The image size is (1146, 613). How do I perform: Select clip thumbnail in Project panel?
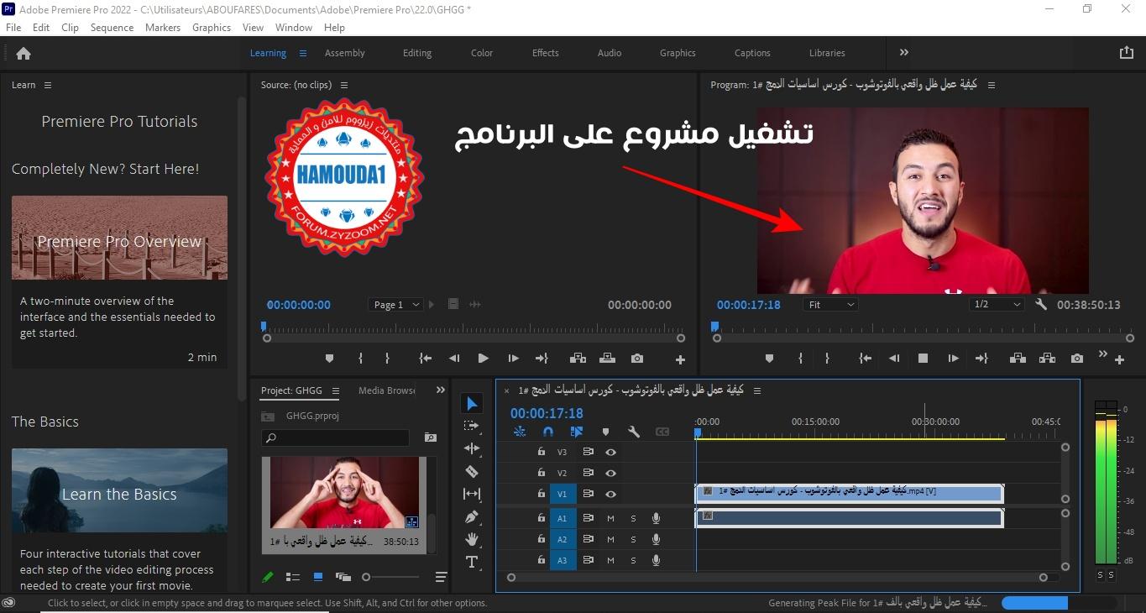(x=344, y=494)
